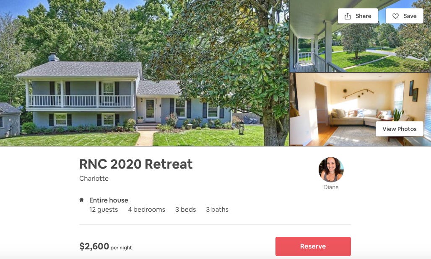The width and height of the screenshot is (431, 259).
Task: Click the 3 baths detail
Action: (217, 210)
